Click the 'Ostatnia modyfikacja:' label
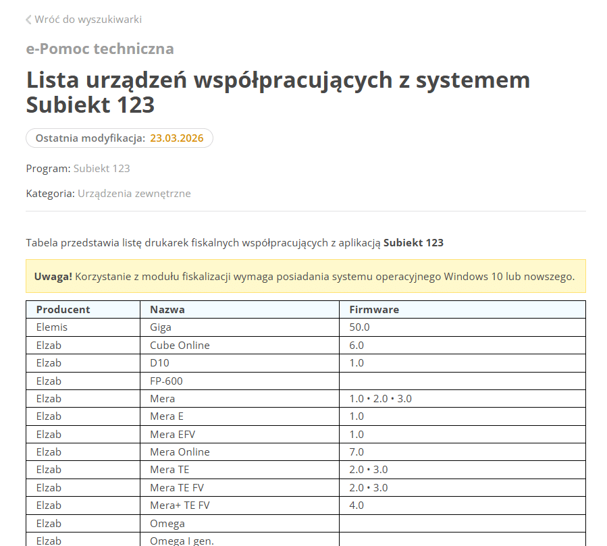 pos(90,138)
